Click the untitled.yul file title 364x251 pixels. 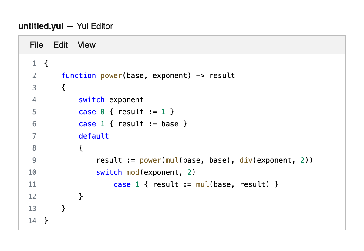point(41,26)
